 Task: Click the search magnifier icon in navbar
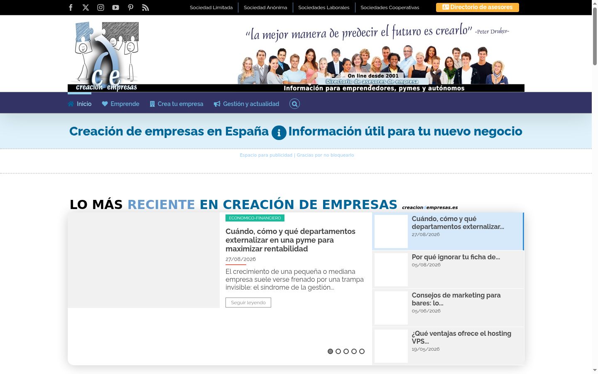(294, 104)
